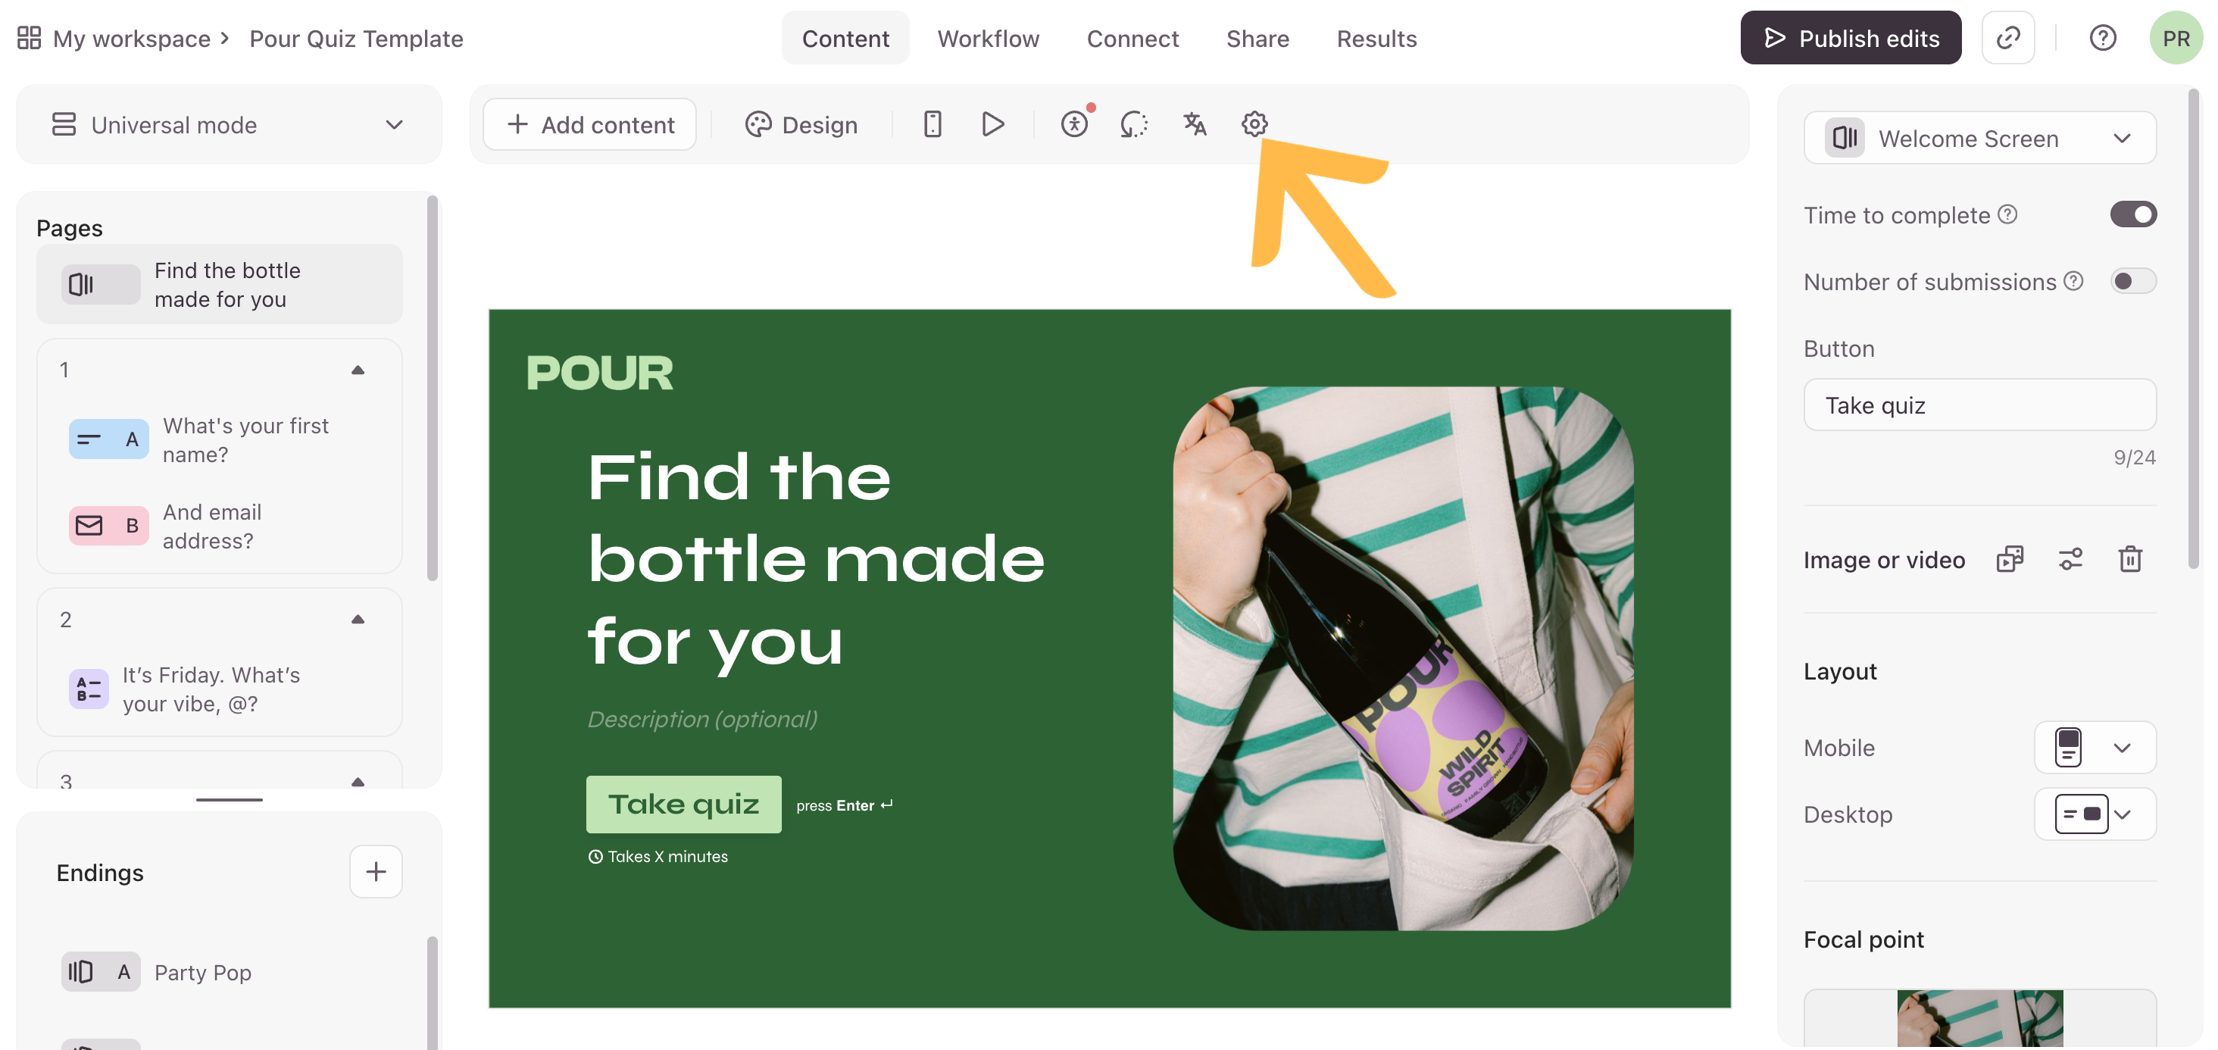
Task: Switch to the Workflow tab
Action: 989,38
